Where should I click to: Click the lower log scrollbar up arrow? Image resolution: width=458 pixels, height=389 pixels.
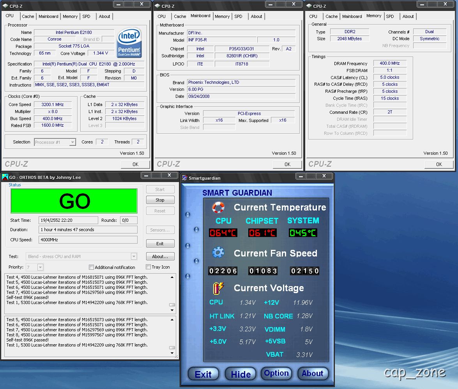(x=172, y=320)
